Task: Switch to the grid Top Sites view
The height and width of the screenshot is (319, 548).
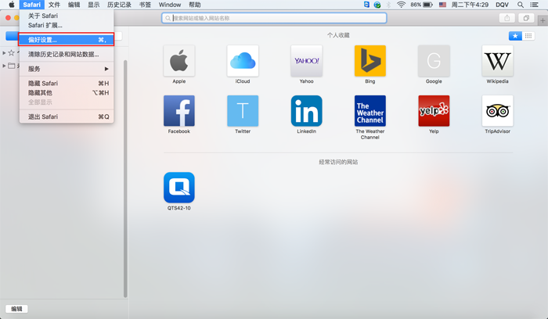Action: click(x=528, y=36)
